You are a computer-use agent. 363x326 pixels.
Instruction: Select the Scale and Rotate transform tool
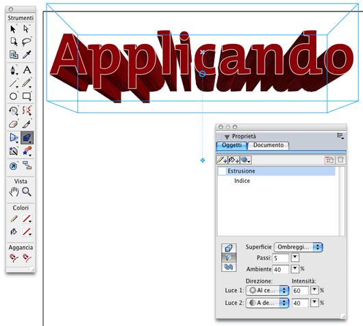pos(14,111)
